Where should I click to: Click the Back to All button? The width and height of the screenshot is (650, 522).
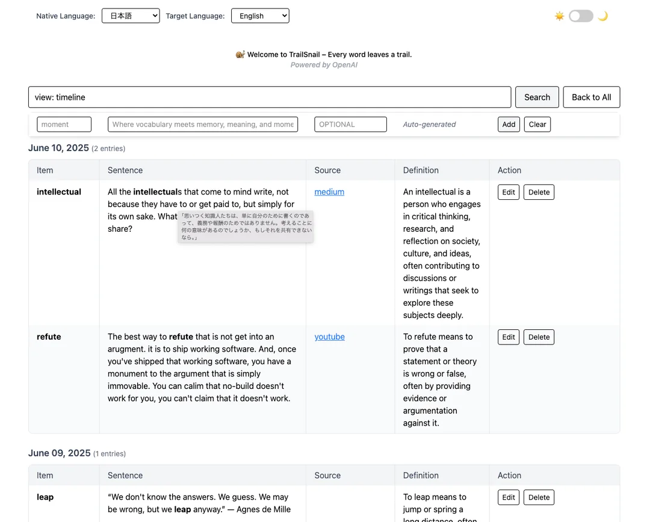tap(591, 97)
